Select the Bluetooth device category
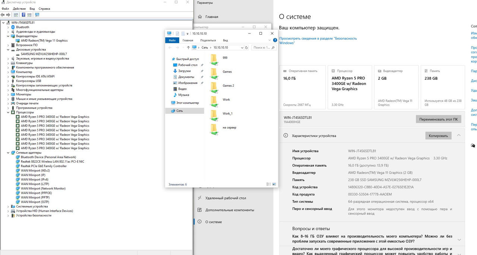 [22, 27]
